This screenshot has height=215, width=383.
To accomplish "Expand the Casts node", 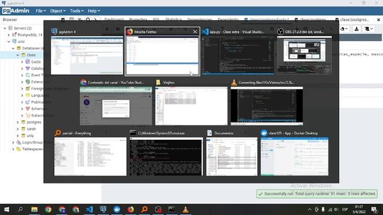I will click(x=22, y=62).
